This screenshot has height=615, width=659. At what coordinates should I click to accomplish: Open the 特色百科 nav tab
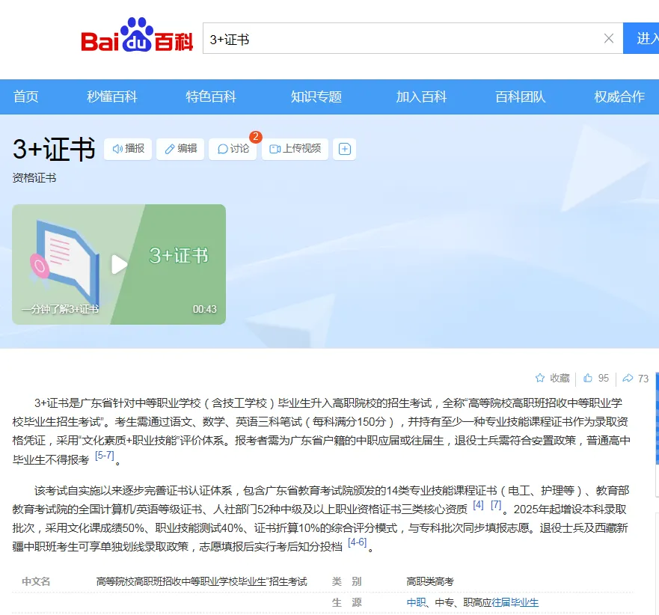click(x=211, y=97)
